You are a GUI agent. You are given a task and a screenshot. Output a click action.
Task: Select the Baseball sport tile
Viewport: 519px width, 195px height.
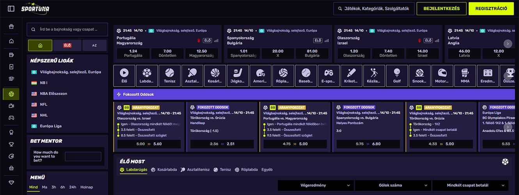306,76
